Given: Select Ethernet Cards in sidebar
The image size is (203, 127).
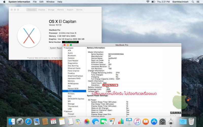Looking at the screenshot, I should click(x=74, y=68).
